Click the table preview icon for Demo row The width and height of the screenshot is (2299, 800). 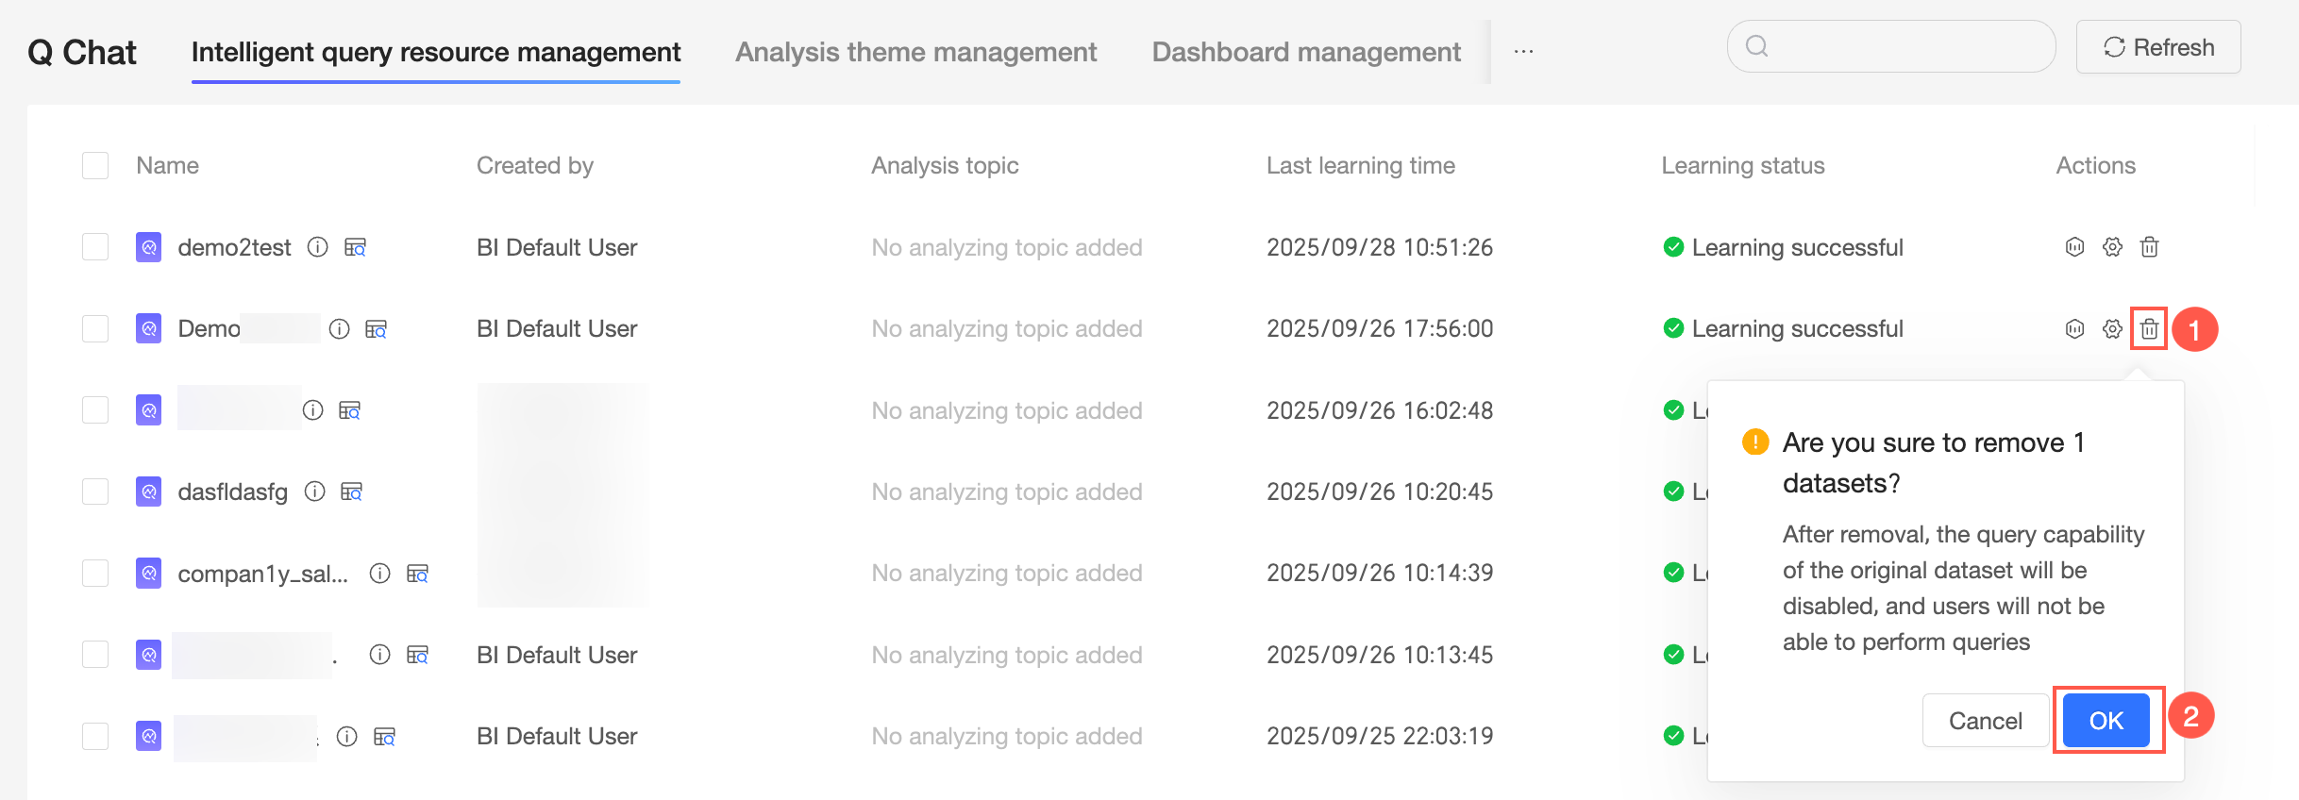tap(376, 329)
